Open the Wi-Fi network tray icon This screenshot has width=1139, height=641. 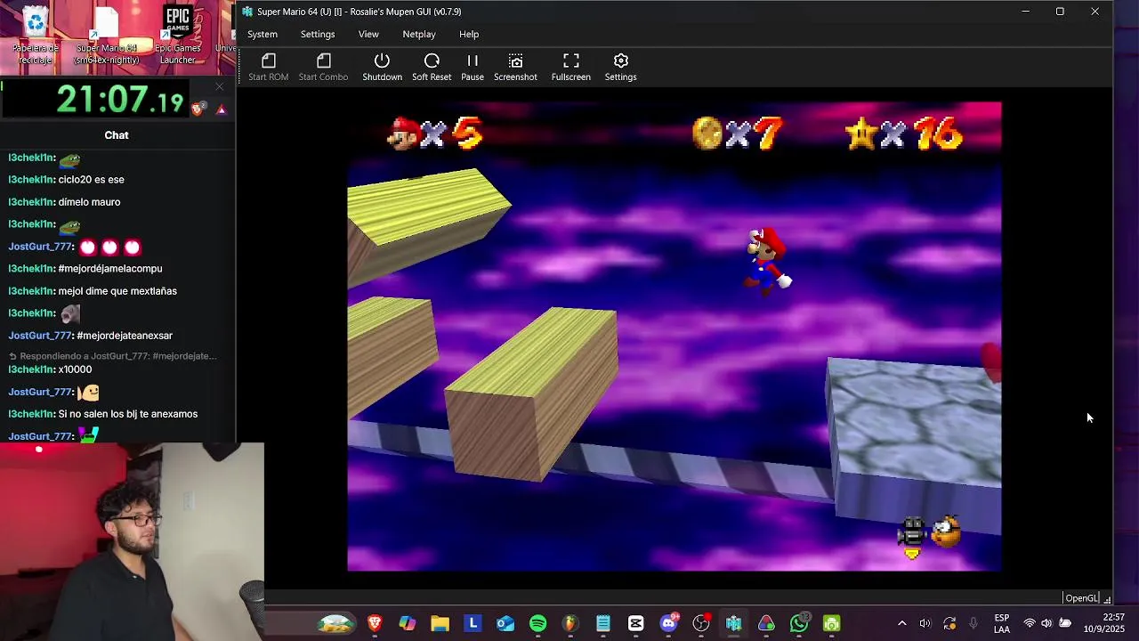(x=1030, y=623)
